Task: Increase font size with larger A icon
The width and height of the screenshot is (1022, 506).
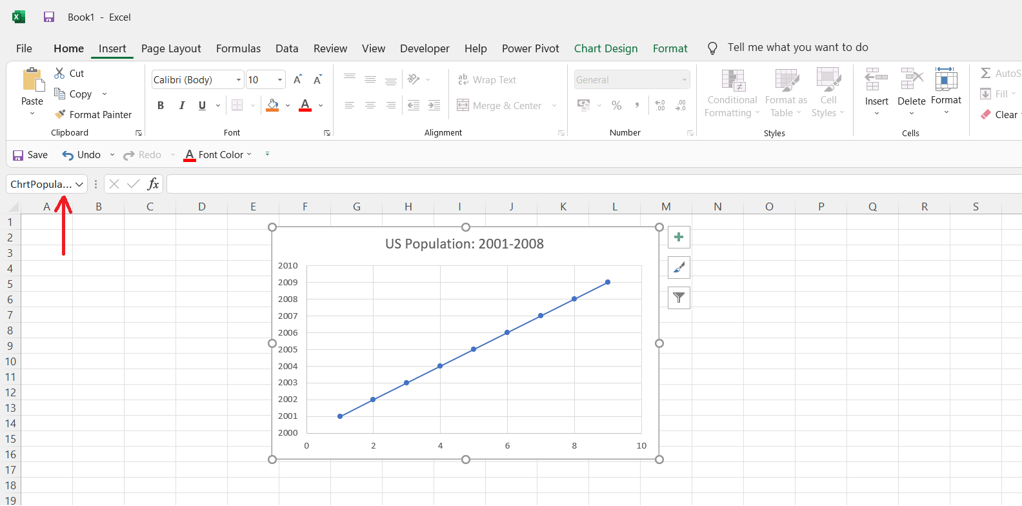Action: 297,79
